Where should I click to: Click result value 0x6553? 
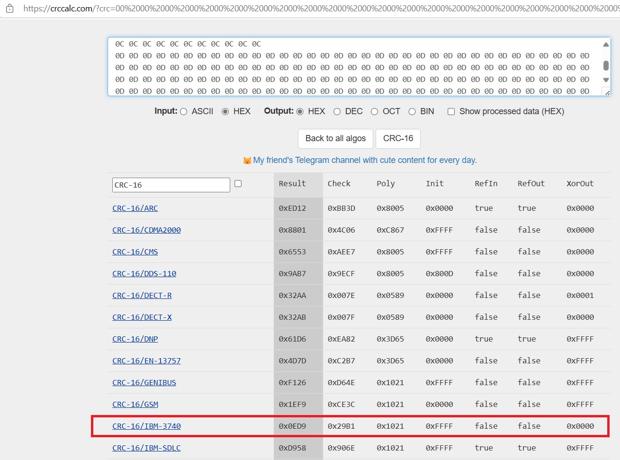pos(292,252)
